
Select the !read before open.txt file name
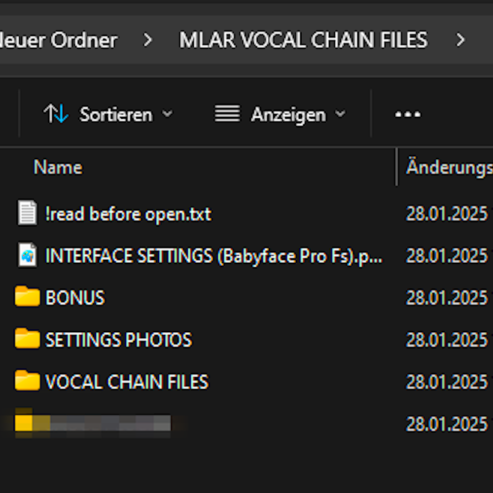click(128, 214)
